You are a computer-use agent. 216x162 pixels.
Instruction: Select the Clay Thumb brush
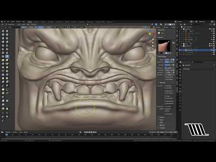pyautogui.click(x=3, y=38)
